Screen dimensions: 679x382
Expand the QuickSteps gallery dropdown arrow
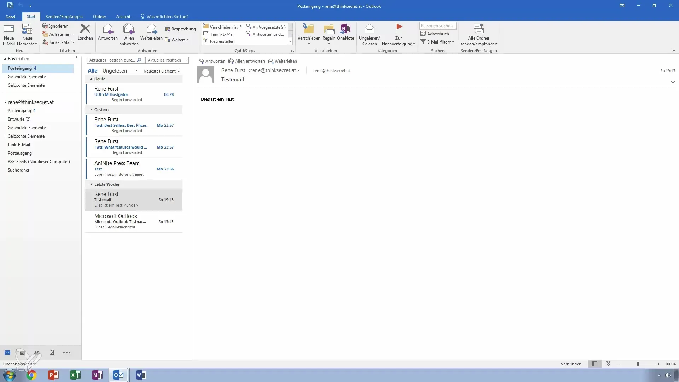[290, 41]
